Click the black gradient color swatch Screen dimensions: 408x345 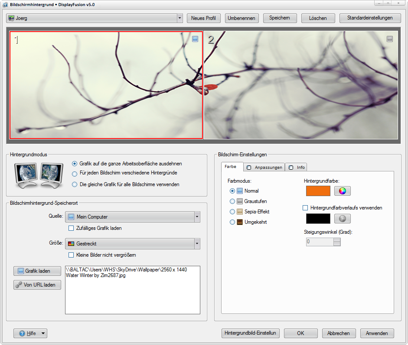pyautogui.click(x=318, y=219)
